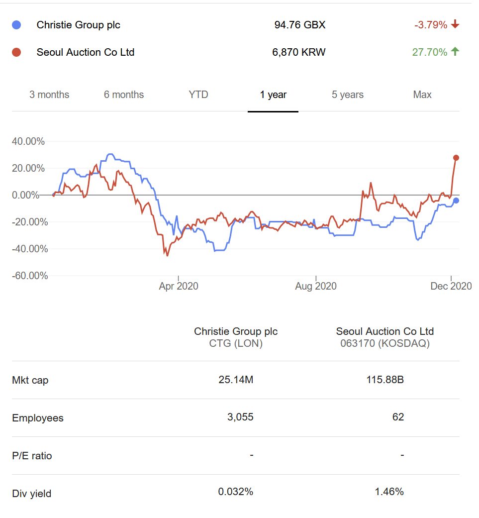
Task: Click the 063170 (KOSDAQ) ticker in table
Action: coord(385,343)
